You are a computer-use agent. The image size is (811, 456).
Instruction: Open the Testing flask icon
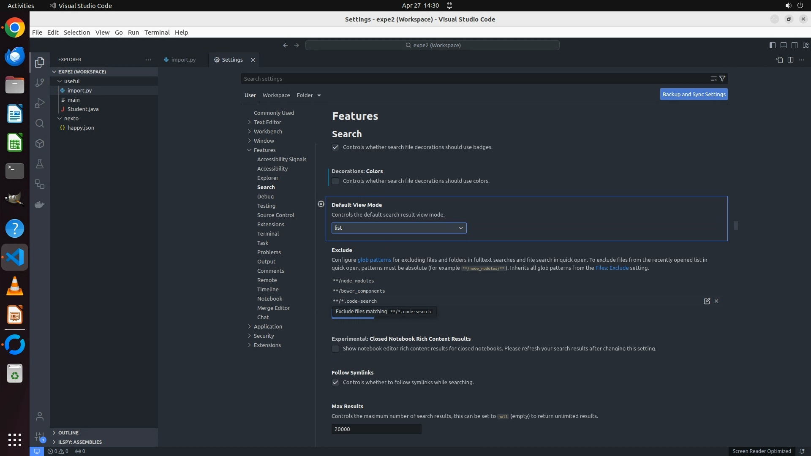pos(40,164)
